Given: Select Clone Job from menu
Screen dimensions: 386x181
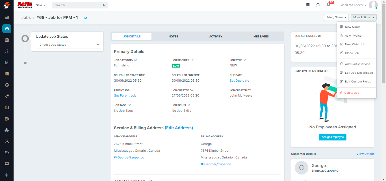Looking at the screenshot, I should click(352, 53).
